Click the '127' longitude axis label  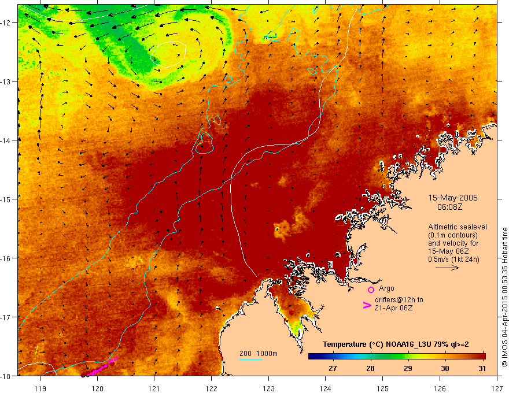point(497,388)
